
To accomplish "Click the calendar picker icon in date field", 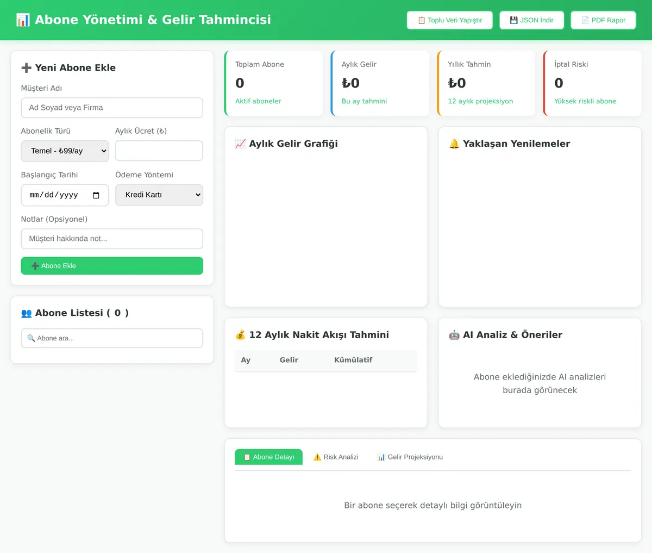I will 96,195.
